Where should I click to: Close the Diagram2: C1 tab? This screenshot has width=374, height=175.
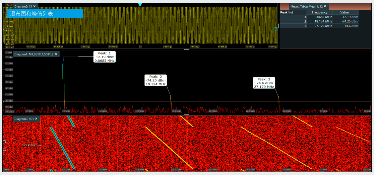coord(35,6)
